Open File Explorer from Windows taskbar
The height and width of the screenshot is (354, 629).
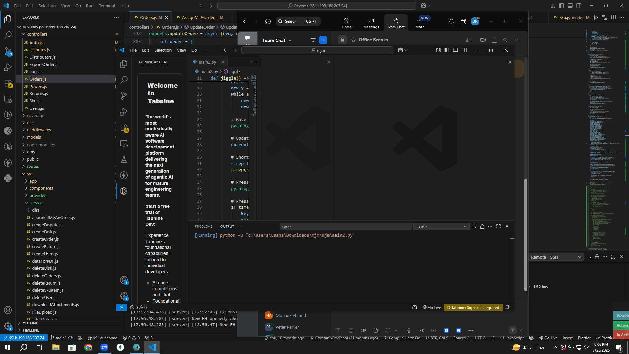pos(56,347)
